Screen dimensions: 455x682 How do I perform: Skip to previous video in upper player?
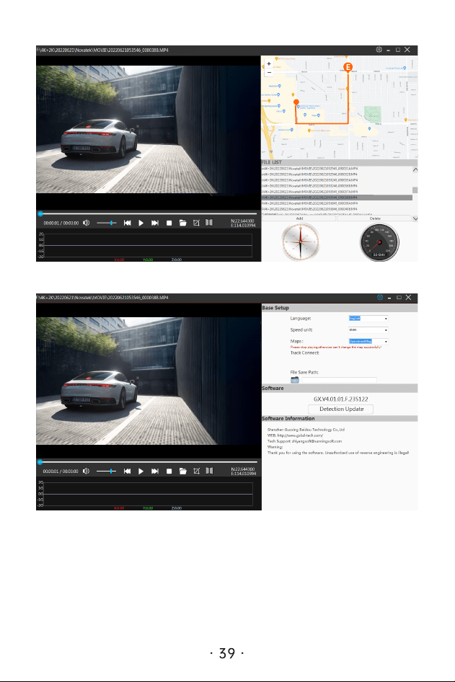(x=128, y=223)
